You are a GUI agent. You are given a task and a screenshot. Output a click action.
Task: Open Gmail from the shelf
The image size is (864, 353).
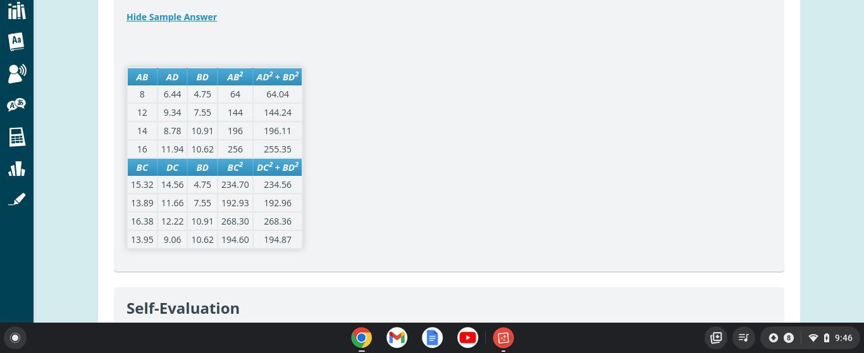click(397, 338)
